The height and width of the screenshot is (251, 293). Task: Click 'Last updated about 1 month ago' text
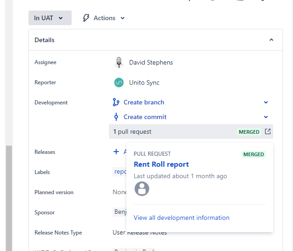180,176
